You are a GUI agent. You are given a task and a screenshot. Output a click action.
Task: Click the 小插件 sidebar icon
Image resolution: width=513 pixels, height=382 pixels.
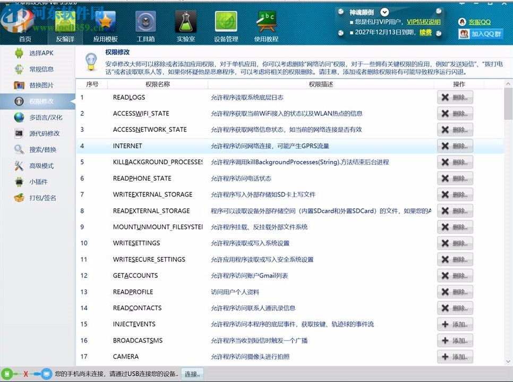click(x=19, y=182)
